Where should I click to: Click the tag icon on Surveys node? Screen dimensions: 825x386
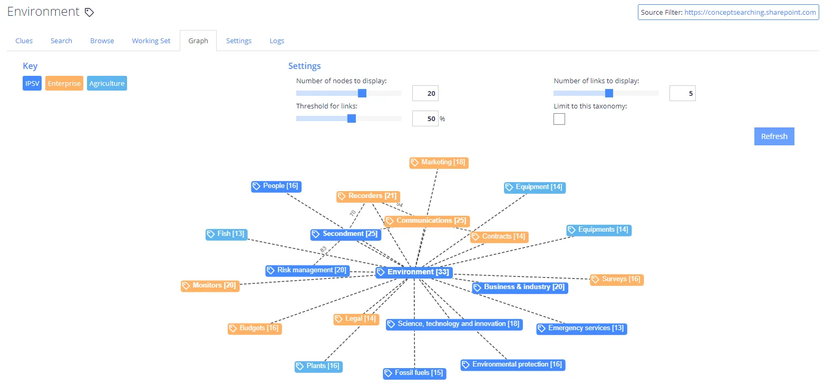596,280
